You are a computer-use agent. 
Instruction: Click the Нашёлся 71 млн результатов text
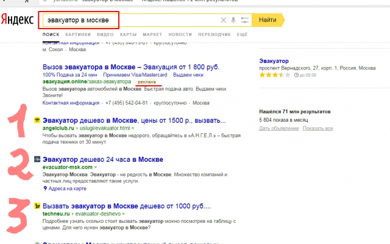pos(295,111)
